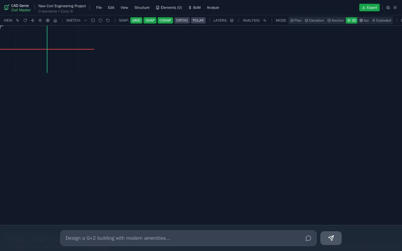Image resolution: width=402 pixels, height=251 pixels.
Task: Open the layers stack icon
Action: pos(232,20)
